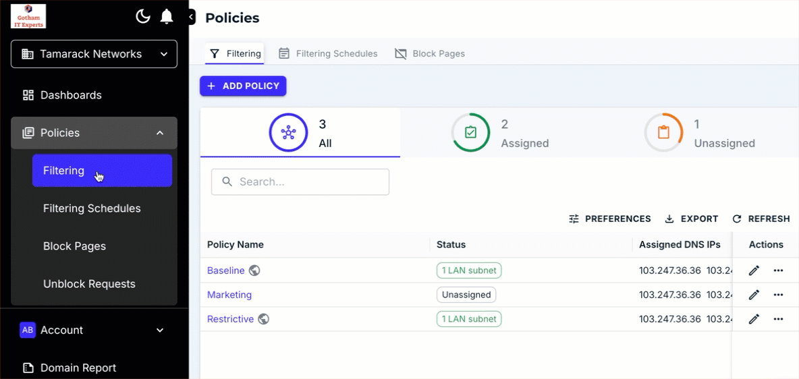The width and height of the screenshot is (799, 379).
Task: Open the notifications bell
Action: [x=167, y=16]
